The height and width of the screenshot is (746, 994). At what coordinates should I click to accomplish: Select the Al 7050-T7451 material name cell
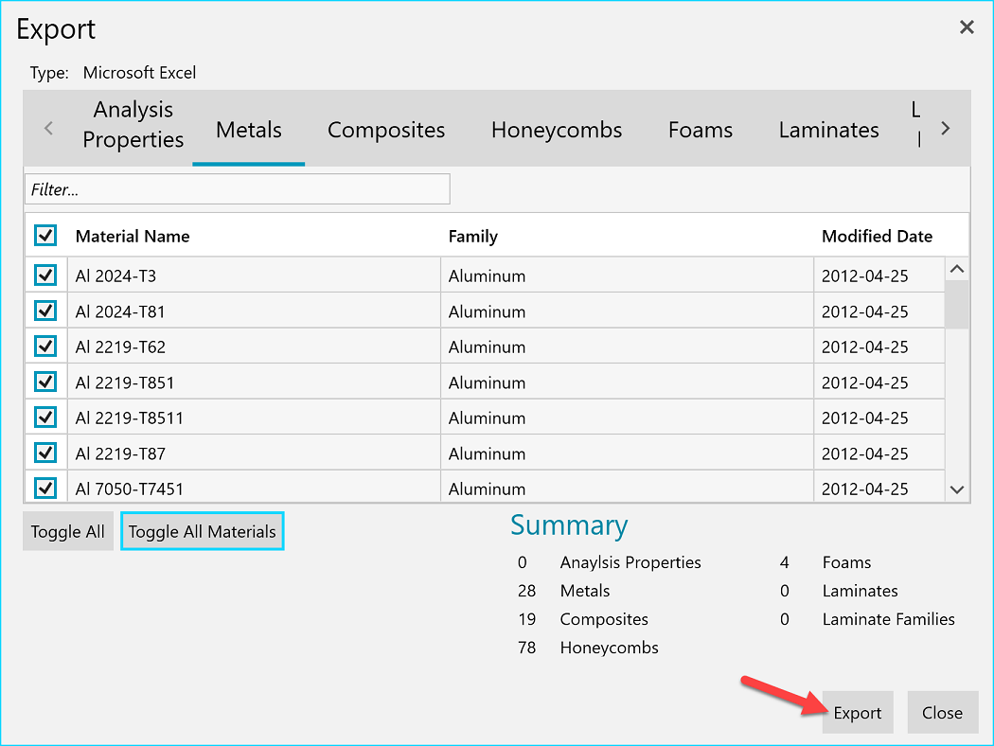point(254,487)
